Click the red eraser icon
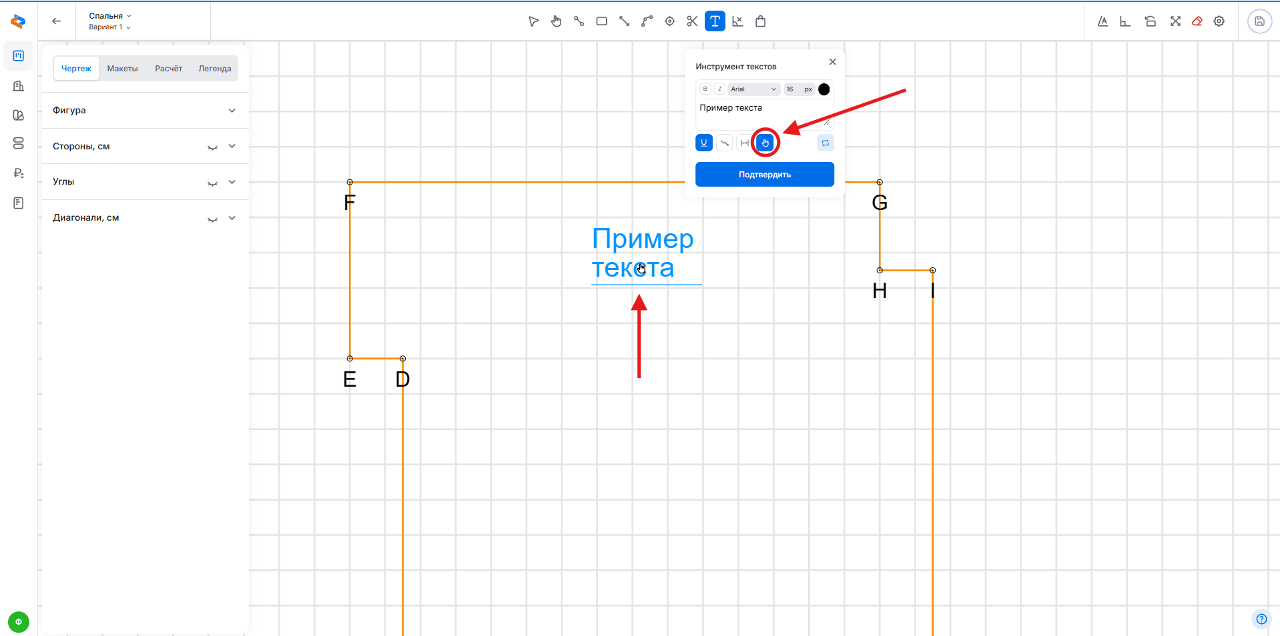 coord(1197,21)
